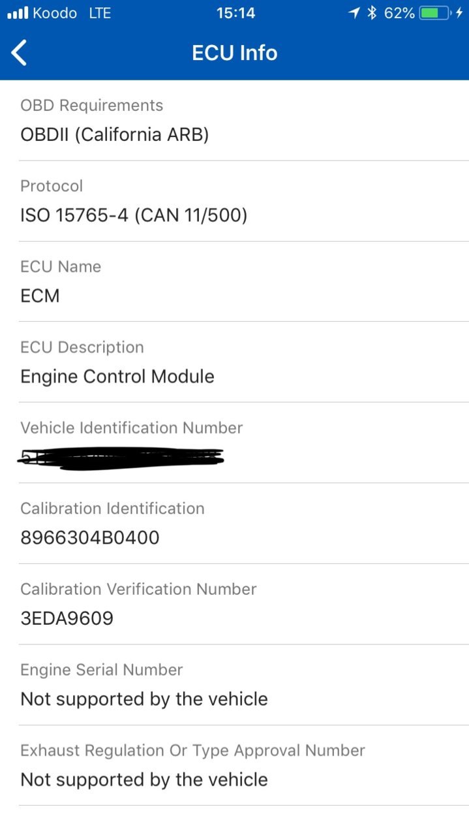Select the Engine Serial Number row

coord(235,685)
